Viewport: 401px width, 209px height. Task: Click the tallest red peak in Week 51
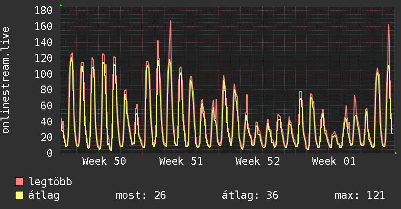pyautogui.click(x=170, y=21)
